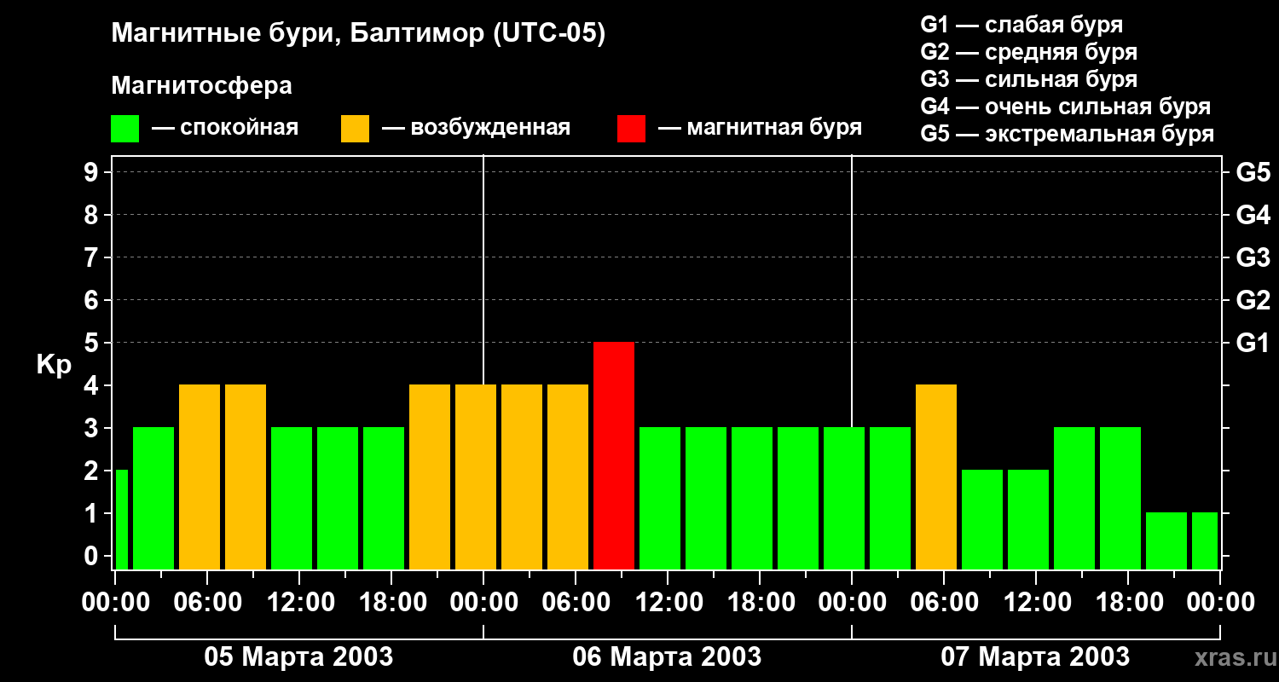Click the last green bar on the chart
This screenshot has width=1279, height=682.
(1204, 540)
